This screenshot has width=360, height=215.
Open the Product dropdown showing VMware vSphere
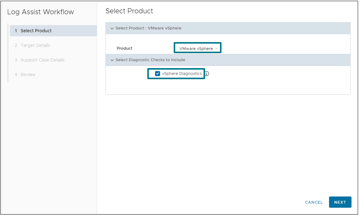(x=197, y=49)
